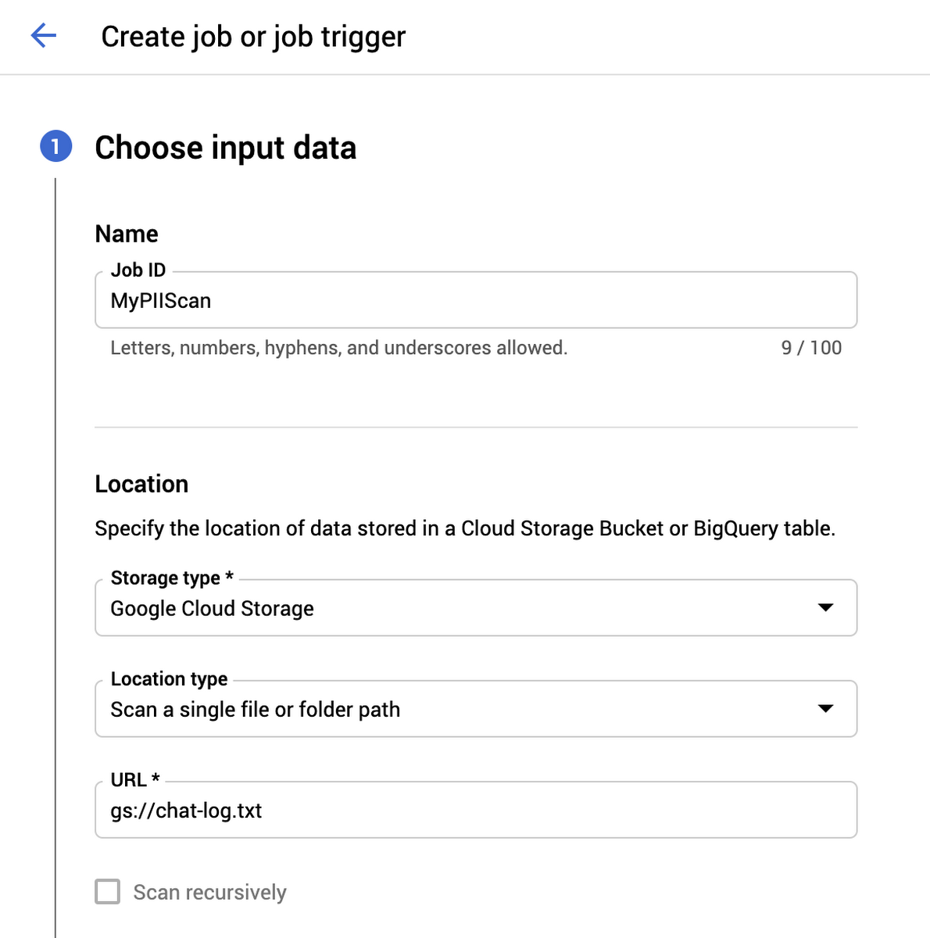Click the "Specify the location of data" description
The width and height of the screenshot is (930, 938).
(x=465, y=528)
